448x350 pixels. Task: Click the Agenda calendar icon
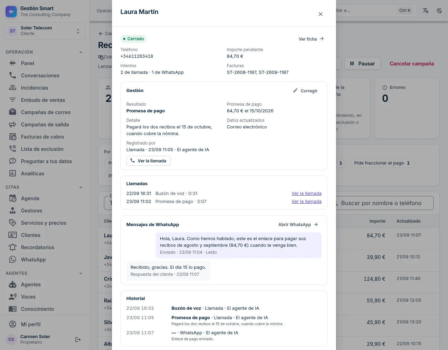(13, 198)
